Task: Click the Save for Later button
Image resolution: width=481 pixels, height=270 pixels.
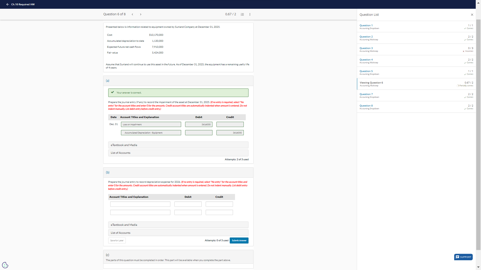Action: click(x=117, y=240)
